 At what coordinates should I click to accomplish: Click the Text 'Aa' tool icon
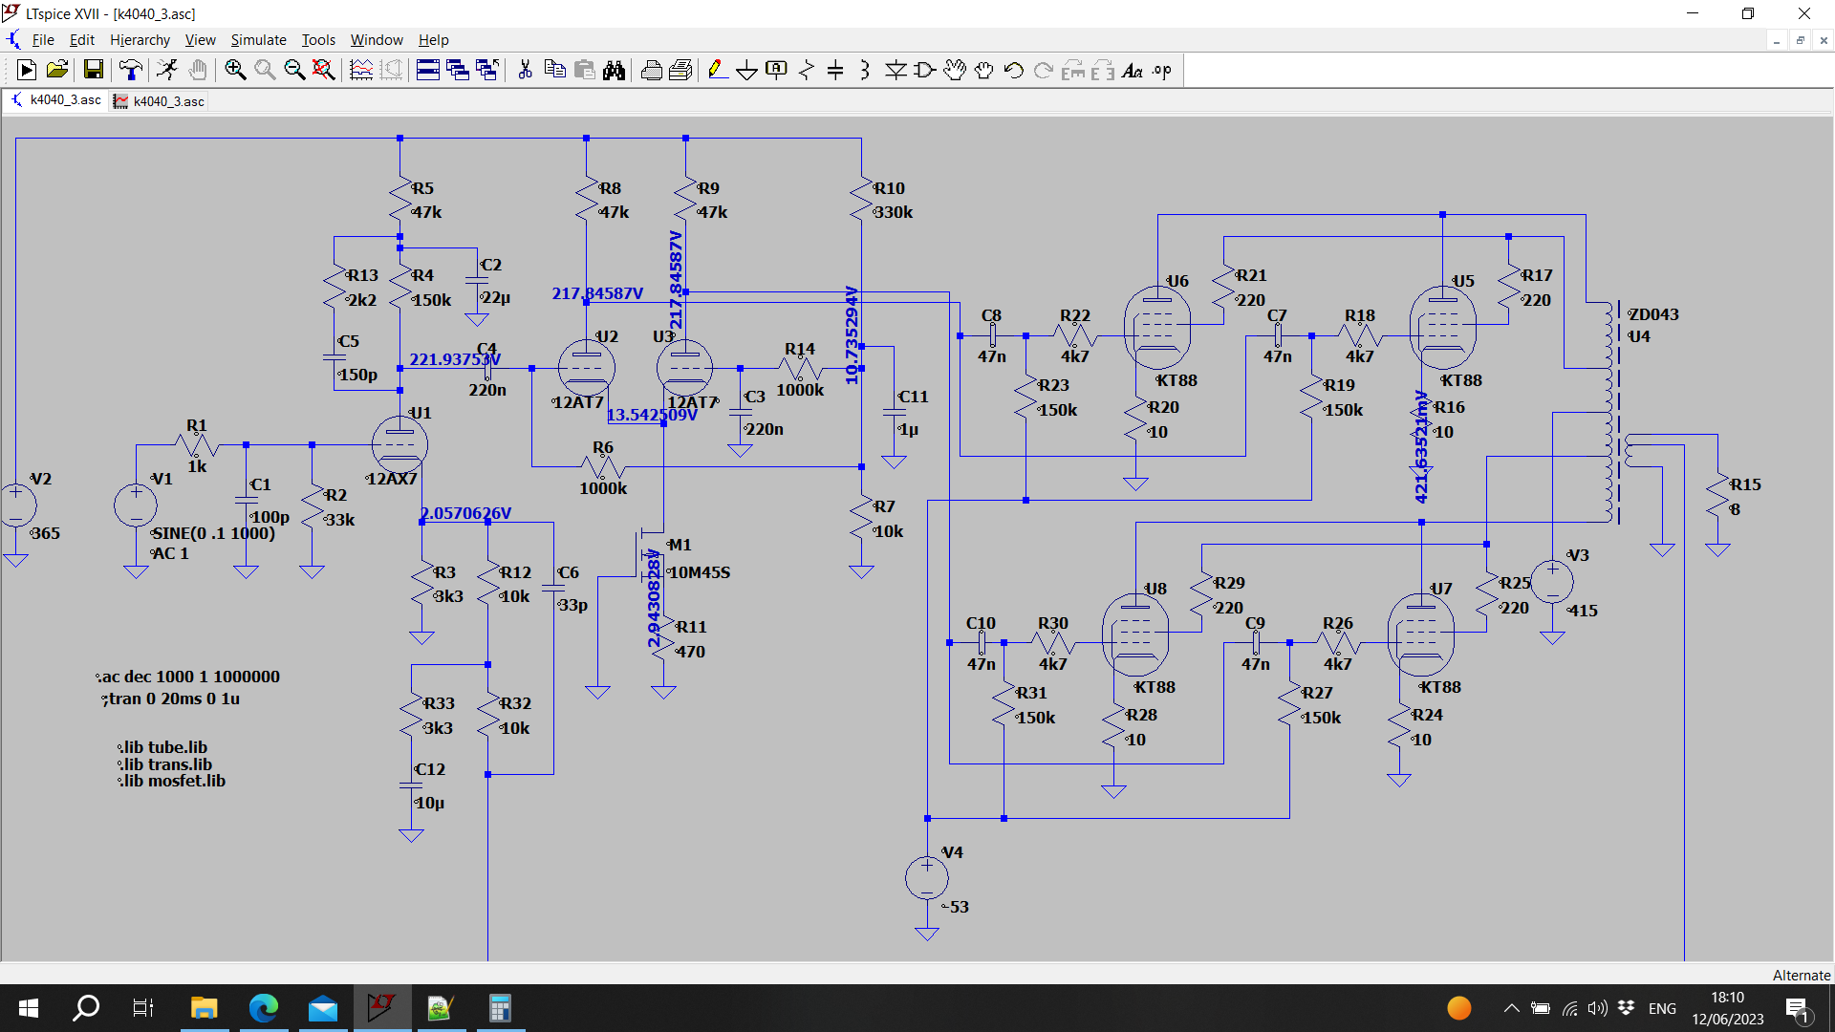tap(1133, 70)
